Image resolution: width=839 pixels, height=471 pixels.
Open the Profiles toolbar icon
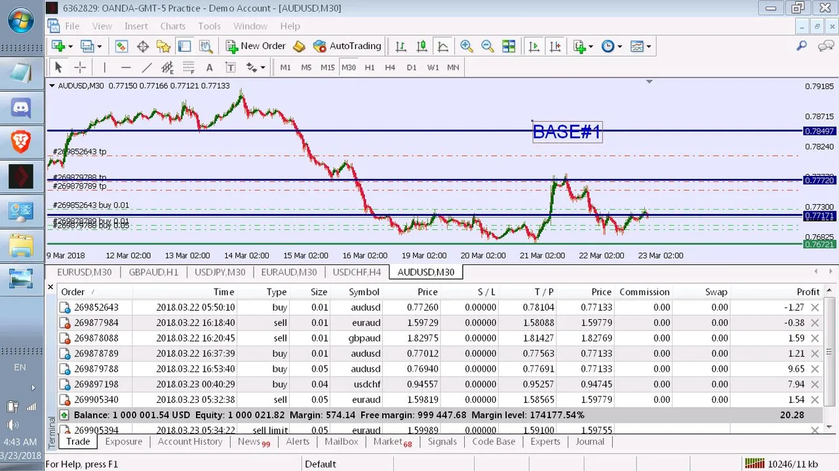pyautogui.click(x=87, y=46)
